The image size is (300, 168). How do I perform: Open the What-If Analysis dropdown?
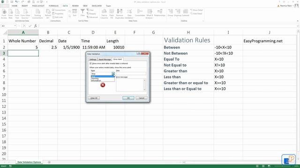tap(150, 18)
